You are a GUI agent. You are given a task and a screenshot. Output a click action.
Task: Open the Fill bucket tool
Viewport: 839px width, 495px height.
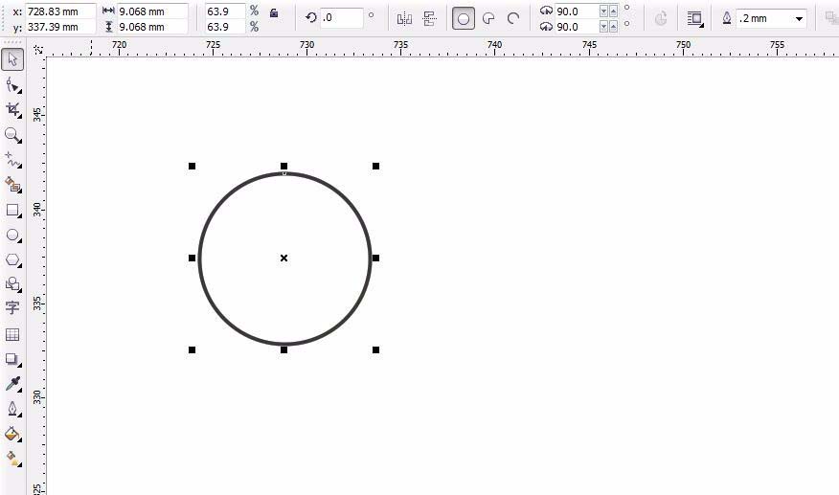point(12,434)
